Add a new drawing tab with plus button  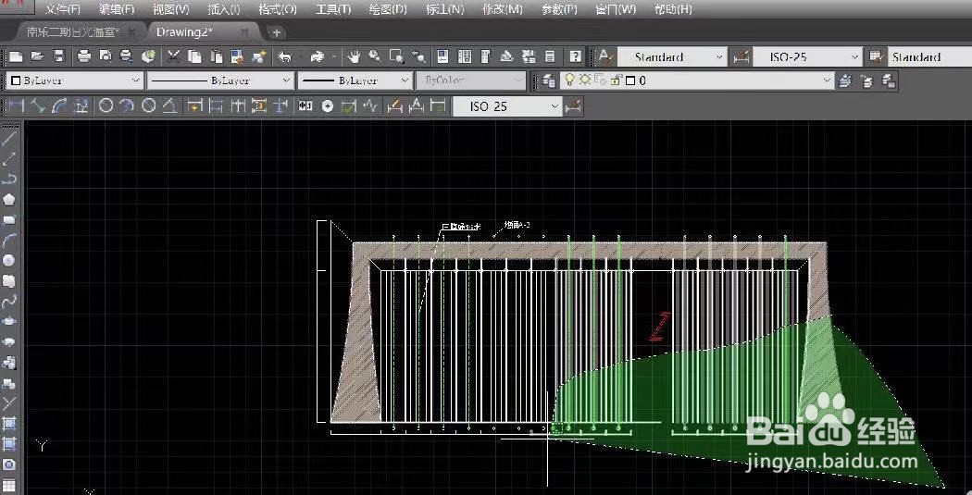pyautogui.click(x=277, y=32)
